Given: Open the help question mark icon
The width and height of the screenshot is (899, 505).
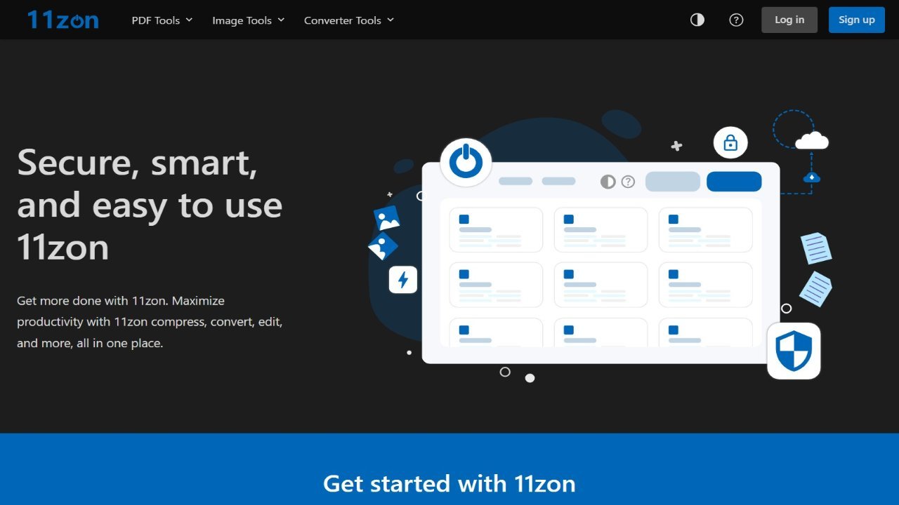Looking at the screenshot, I should click(736, 20).
